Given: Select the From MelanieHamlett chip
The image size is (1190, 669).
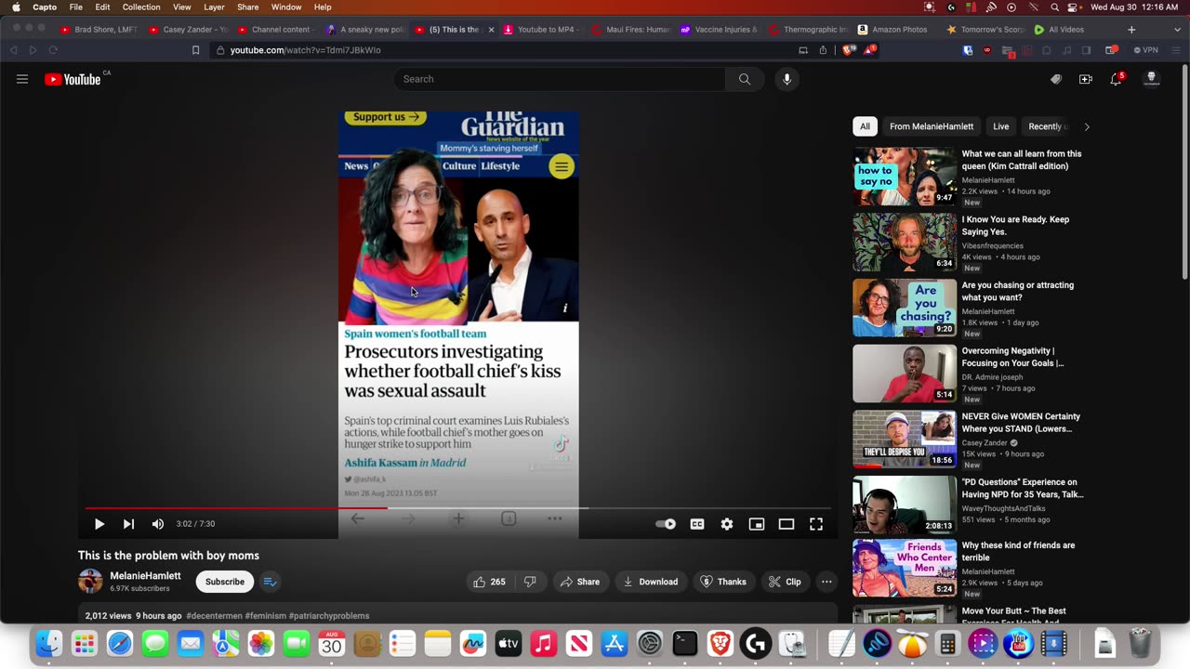Looking at the screenshot, I should point(932,126).
